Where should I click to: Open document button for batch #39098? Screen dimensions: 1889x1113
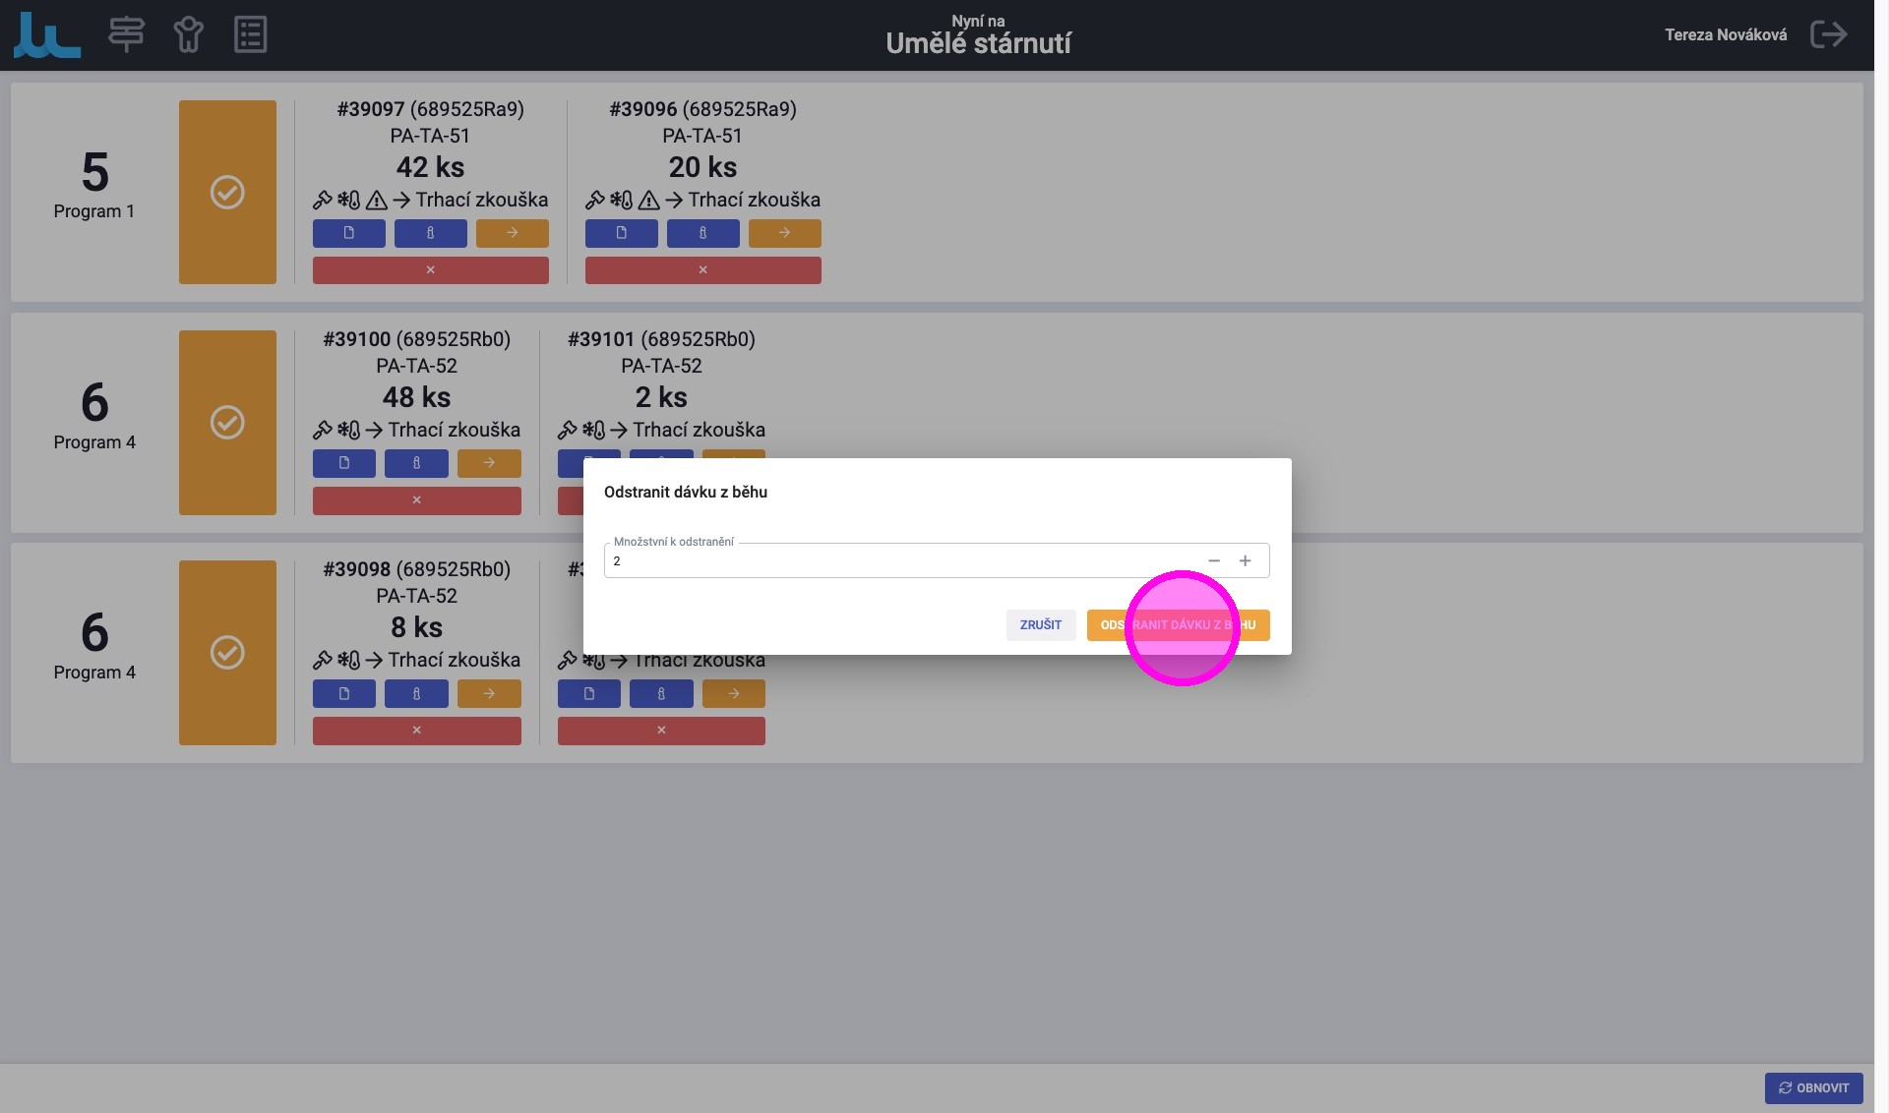click(343, 693)
